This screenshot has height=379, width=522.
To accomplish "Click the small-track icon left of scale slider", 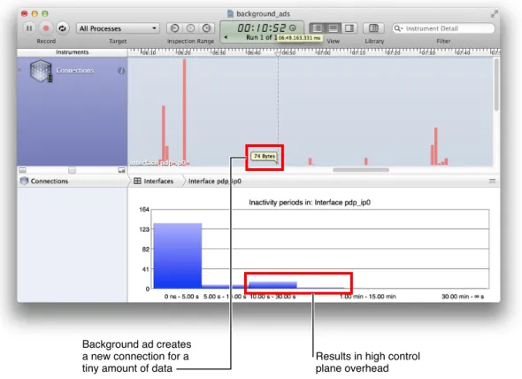I will click(22, 170).
